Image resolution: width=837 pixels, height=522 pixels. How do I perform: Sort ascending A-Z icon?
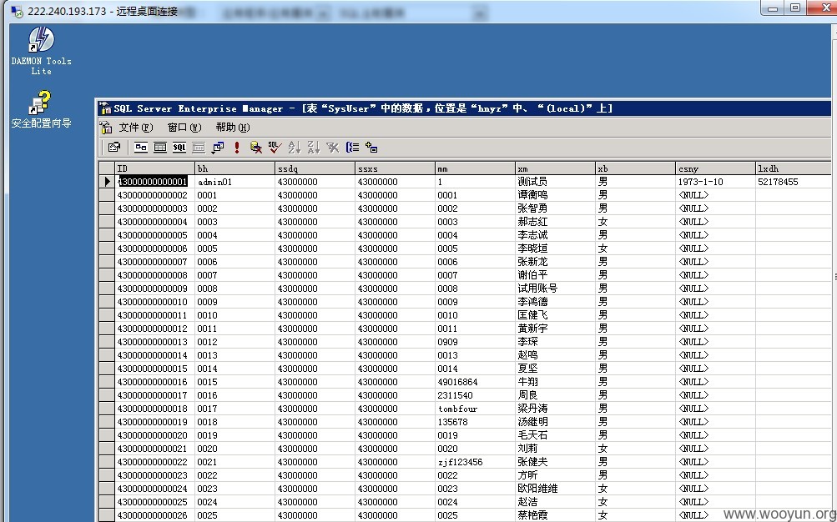click(x=294, y=147)
